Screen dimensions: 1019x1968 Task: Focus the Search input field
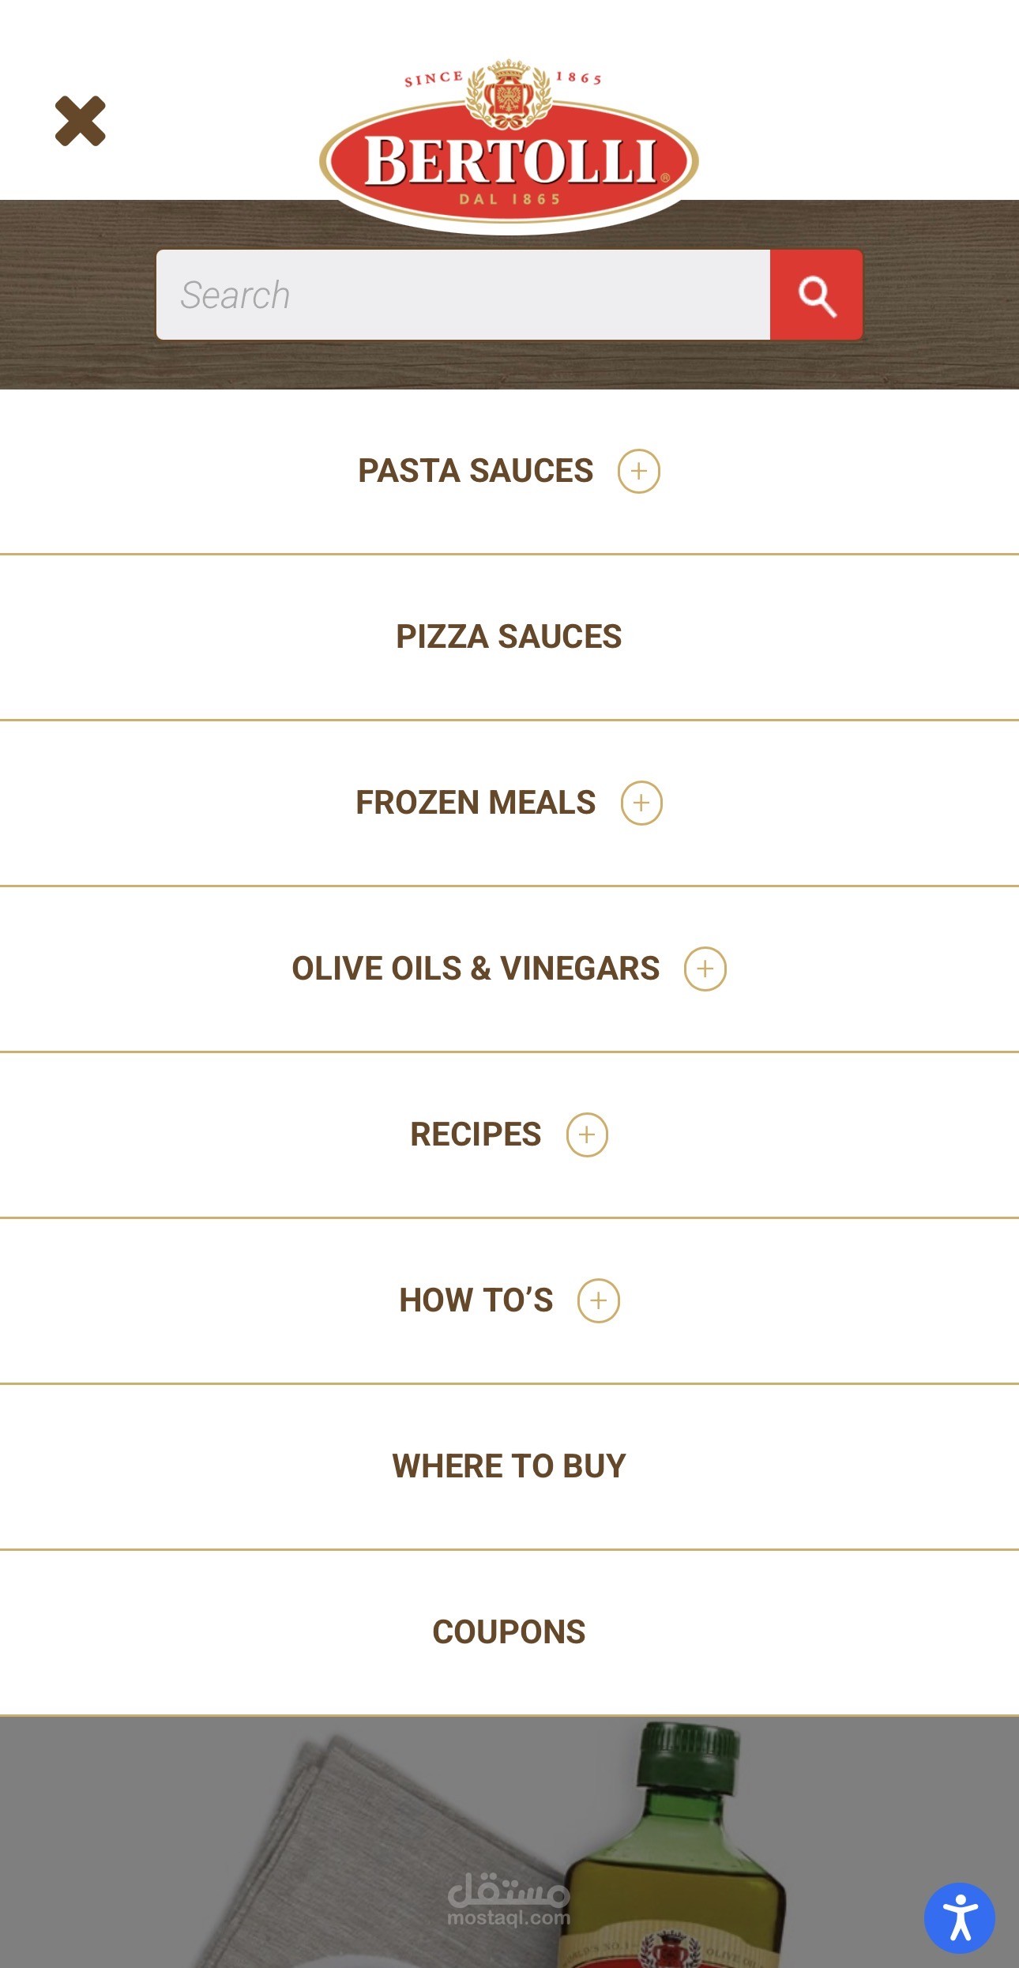tap(463, 295)
